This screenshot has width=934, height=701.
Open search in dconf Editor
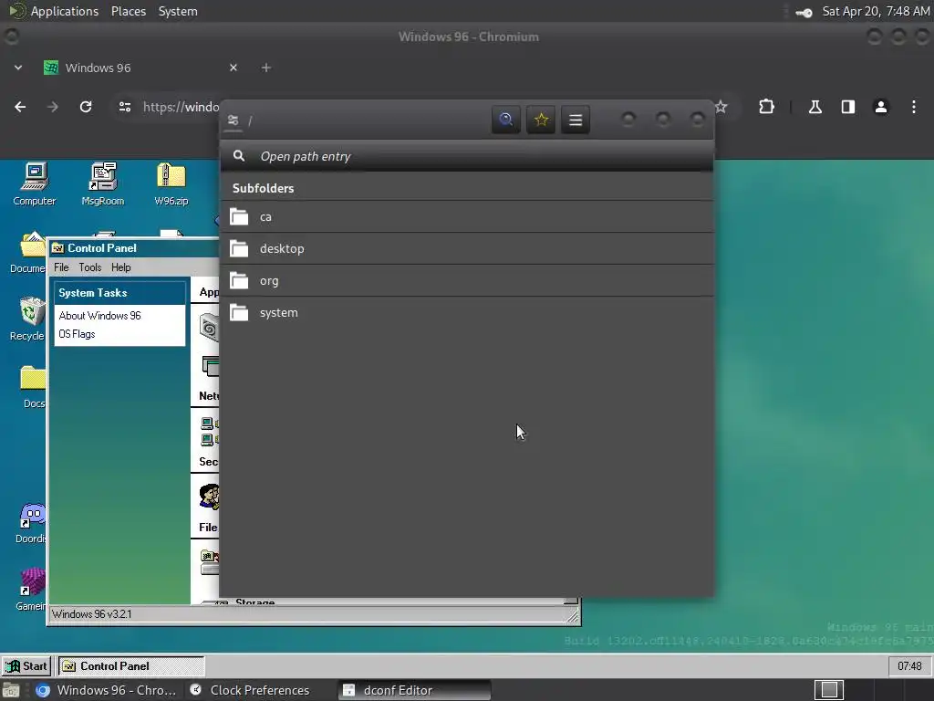pos(505,120)
